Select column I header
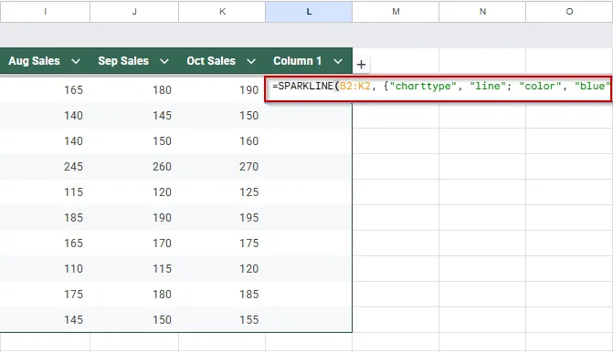 pos(45,12)
